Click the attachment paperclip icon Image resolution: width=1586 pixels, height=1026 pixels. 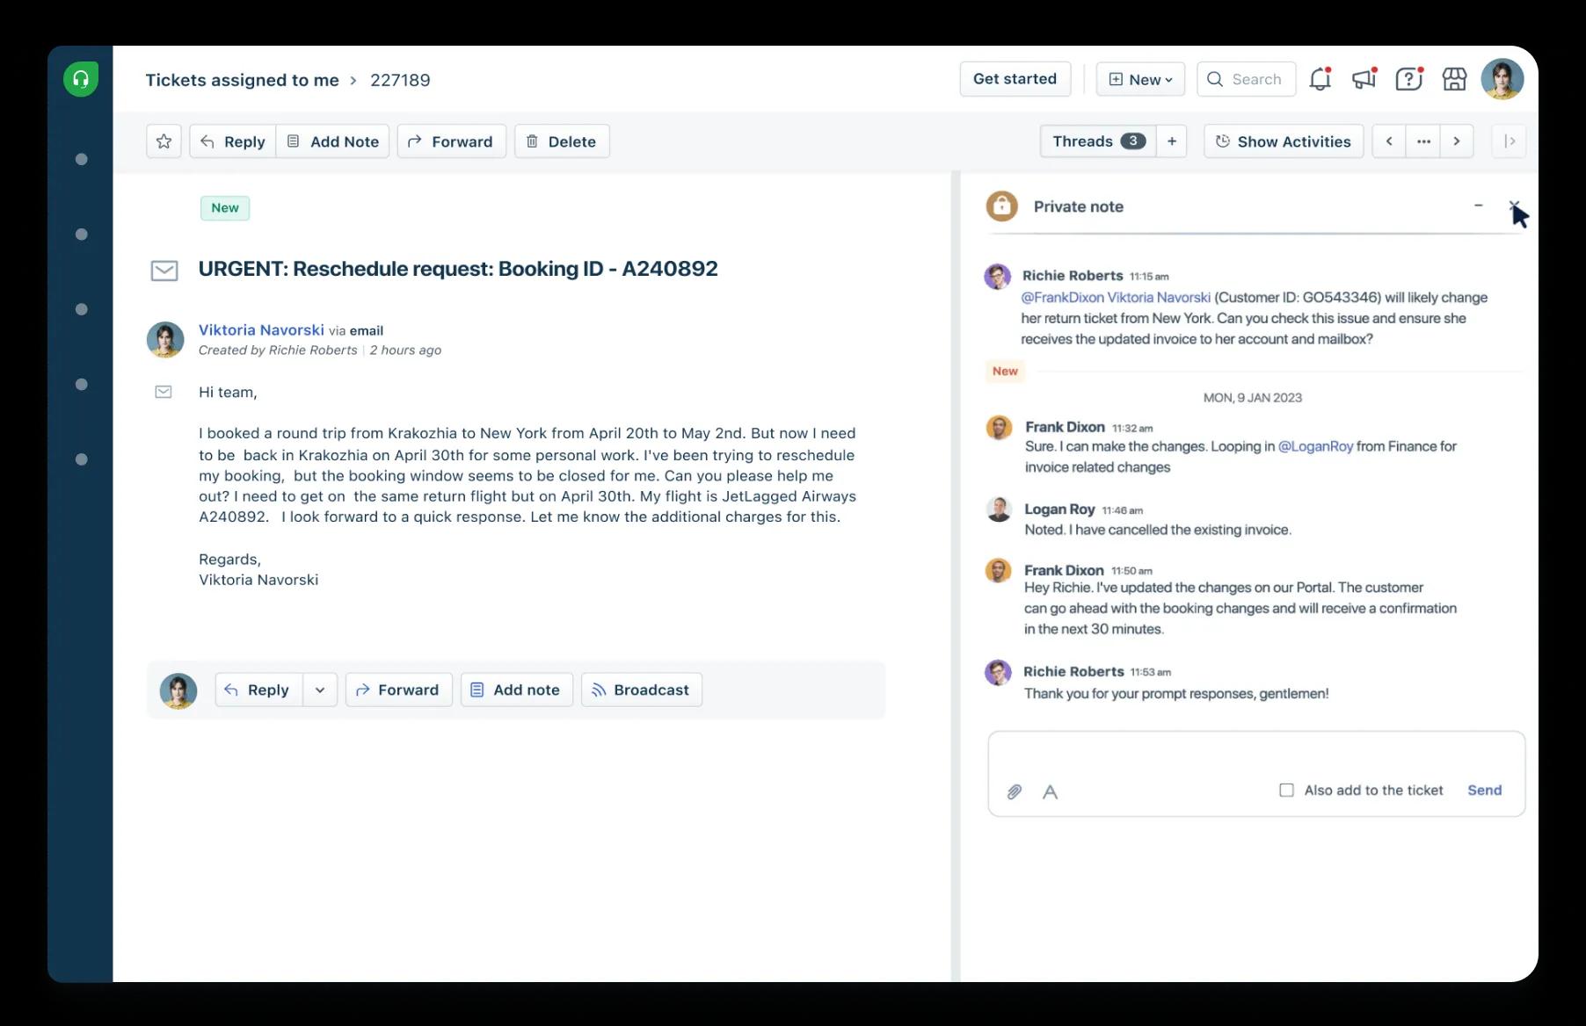pyautogui.click(x=1014, y=791)
